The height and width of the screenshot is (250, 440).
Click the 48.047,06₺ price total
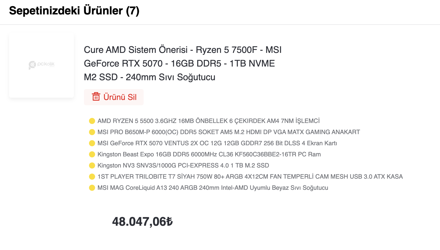(x=142, y=222)
